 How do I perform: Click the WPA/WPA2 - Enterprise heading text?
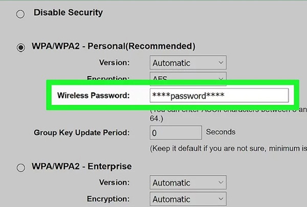(82, 167)
